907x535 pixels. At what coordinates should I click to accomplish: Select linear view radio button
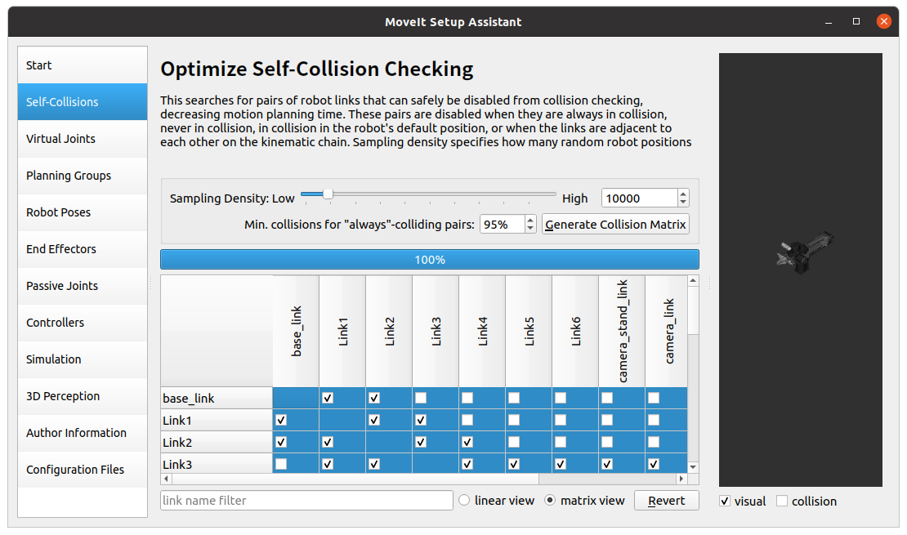pos(464,501)
